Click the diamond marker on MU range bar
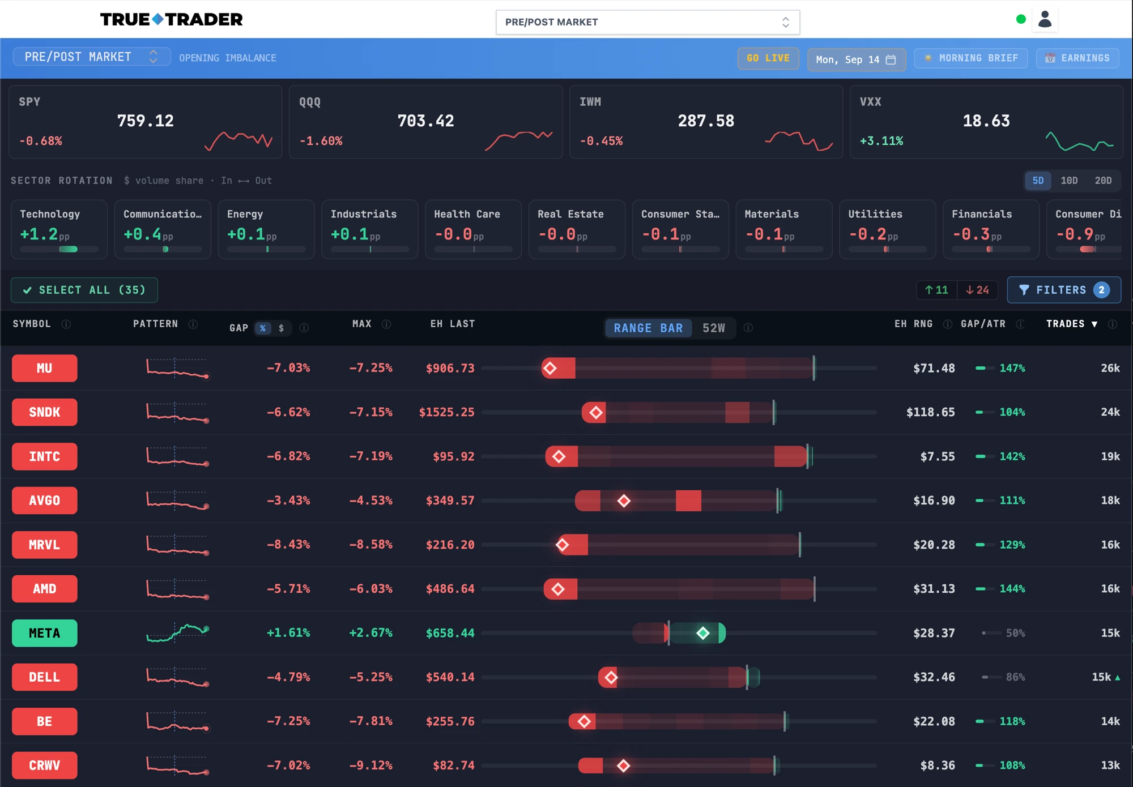The height and width of the screenshot is (787, 1133). tap(550, 368)
